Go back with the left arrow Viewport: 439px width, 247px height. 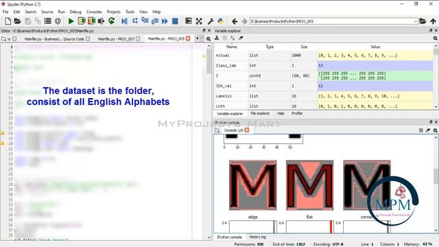(235, 21)
